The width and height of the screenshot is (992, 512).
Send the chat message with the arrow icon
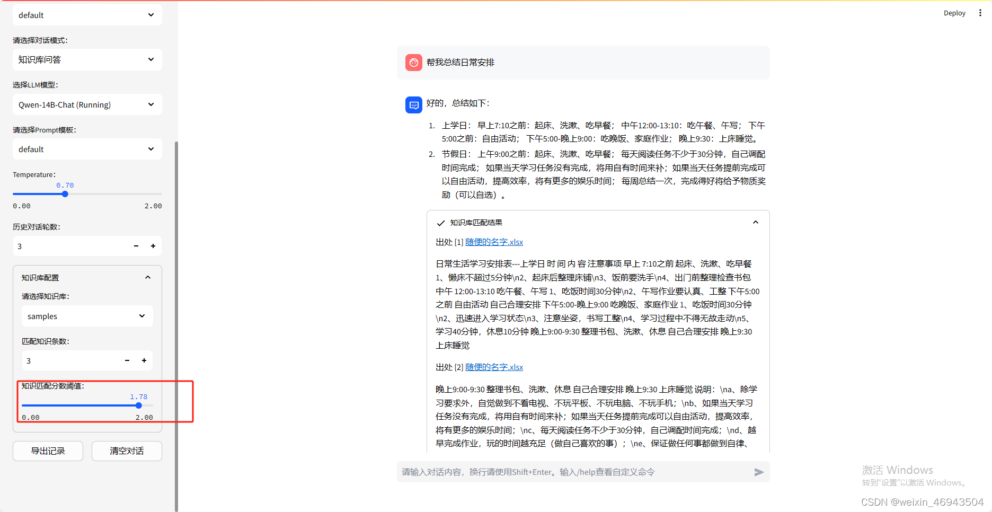759,472
